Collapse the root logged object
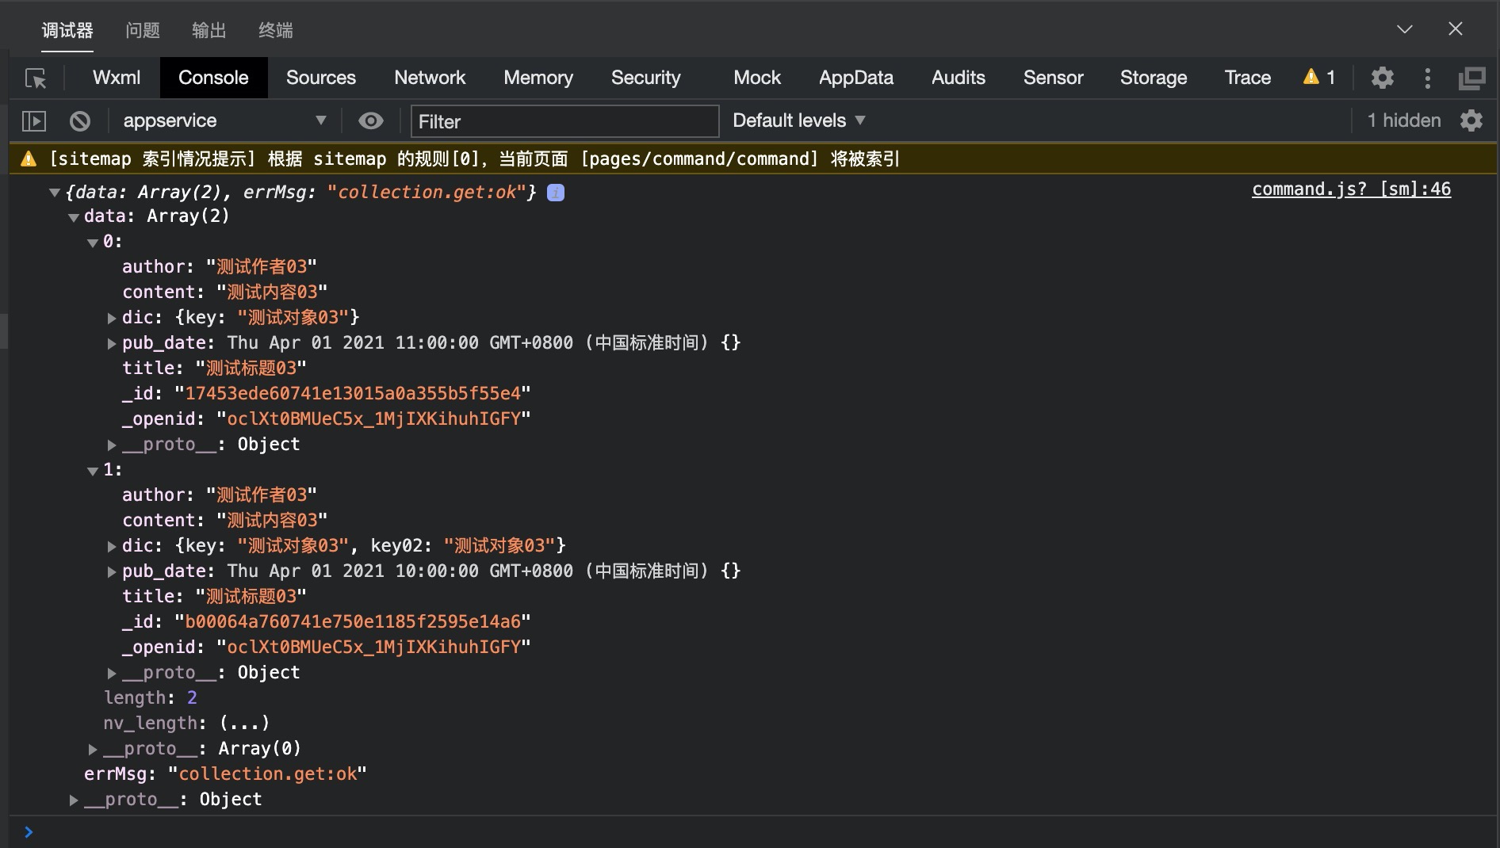This screenshot has height=848, width=1500. (x=55, y=193)
